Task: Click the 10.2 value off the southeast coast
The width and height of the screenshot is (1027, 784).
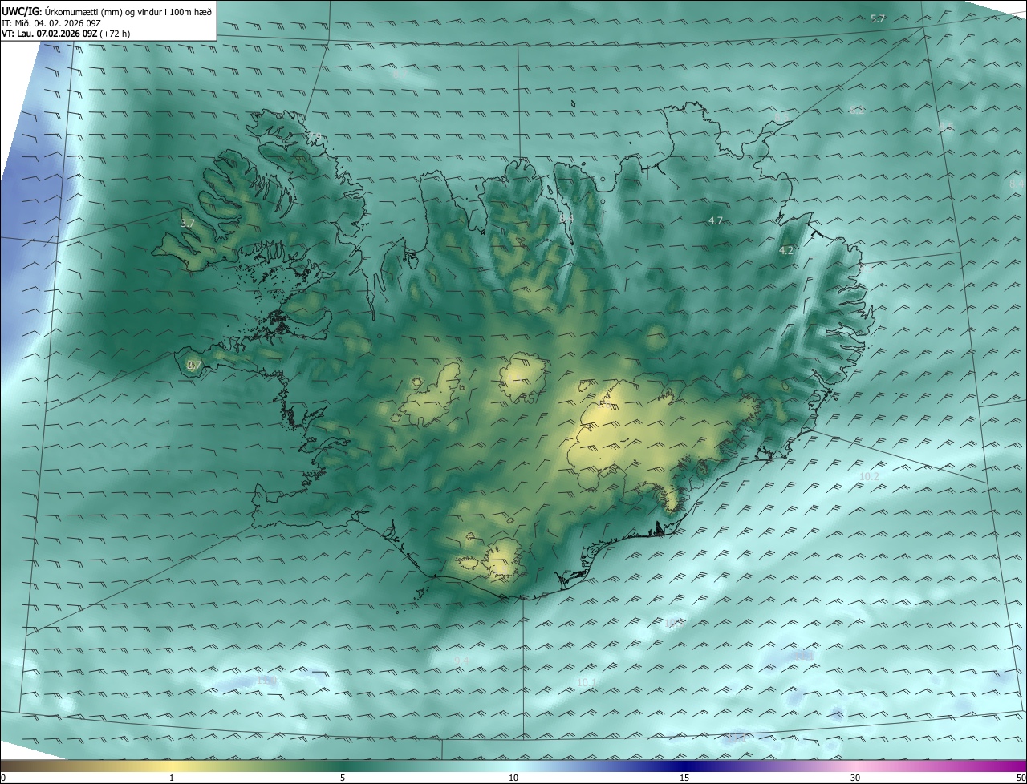Action: [x=869, y=476]
